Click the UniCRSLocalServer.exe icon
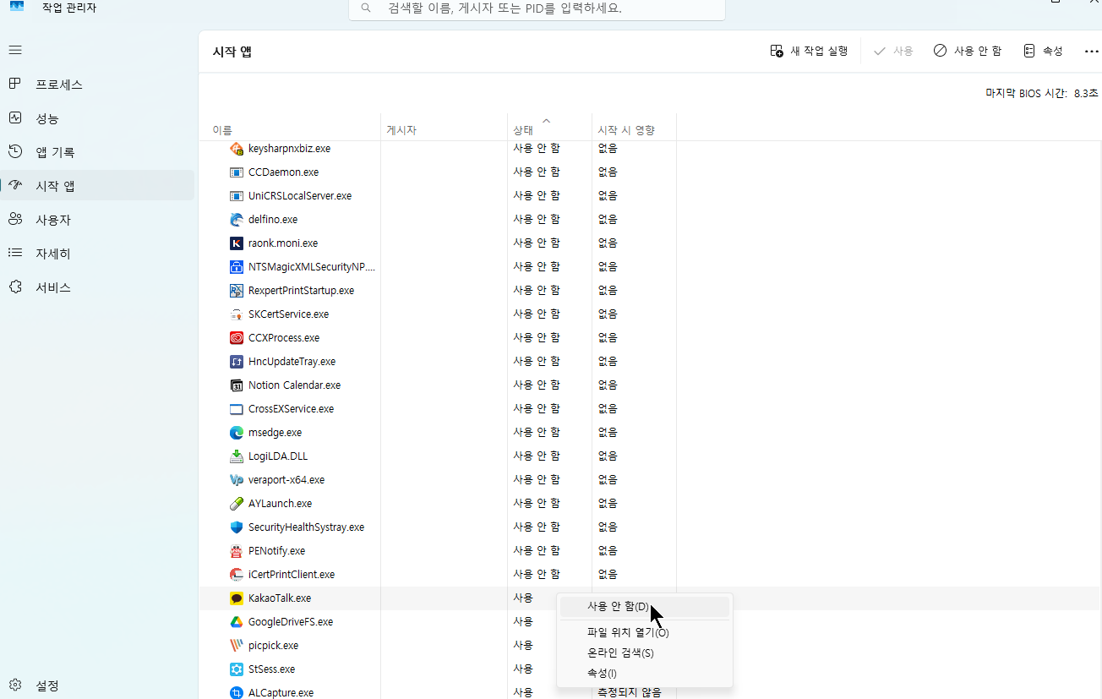Screen dimensions: 1102x699 pos(237,196)
